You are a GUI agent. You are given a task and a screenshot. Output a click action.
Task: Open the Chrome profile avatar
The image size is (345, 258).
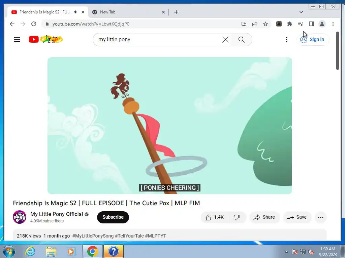(322, 24)
